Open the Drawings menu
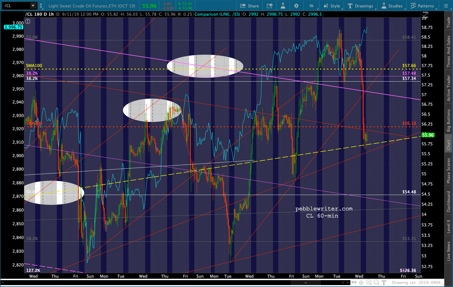Image resolution: width=453 pixels, height=287 pixels. tap(361, 6)
